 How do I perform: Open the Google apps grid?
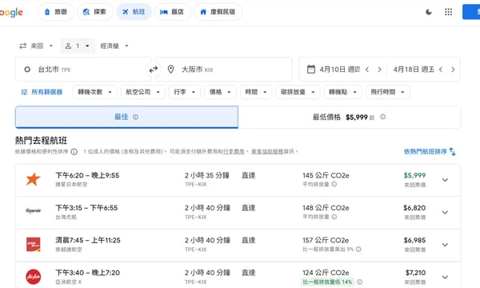coord(448,12)
